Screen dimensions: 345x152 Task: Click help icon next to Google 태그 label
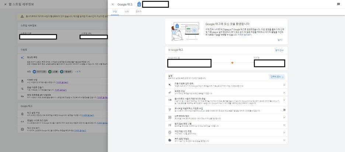click(x=179, y=58)
